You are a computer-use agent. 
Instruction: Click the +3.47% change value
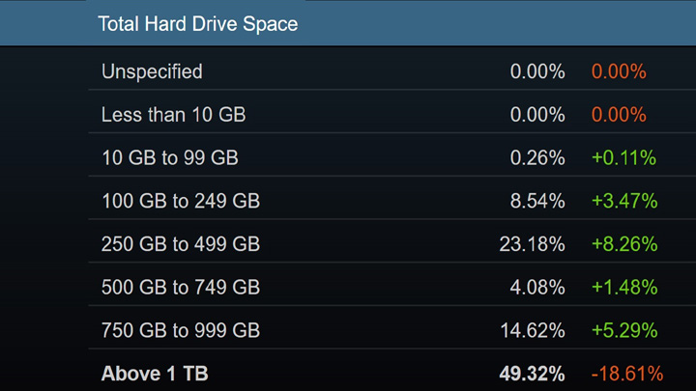[624, 201]
